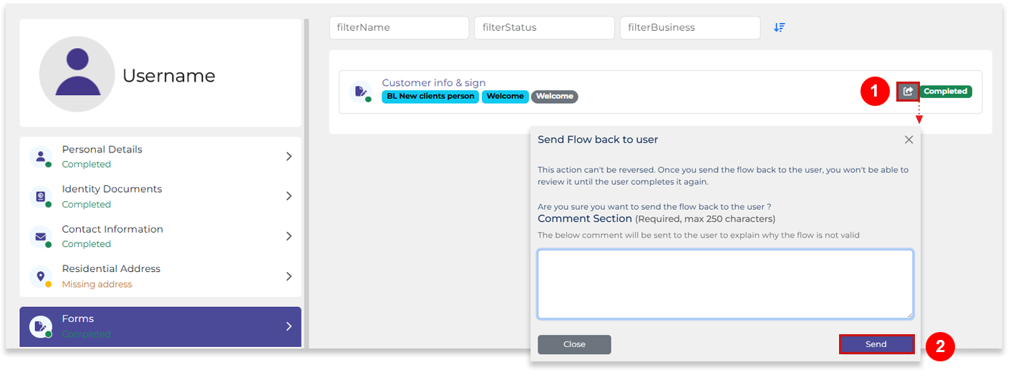Open the Residential Address section
The image size is (1013, 380).
pos(160,276)
